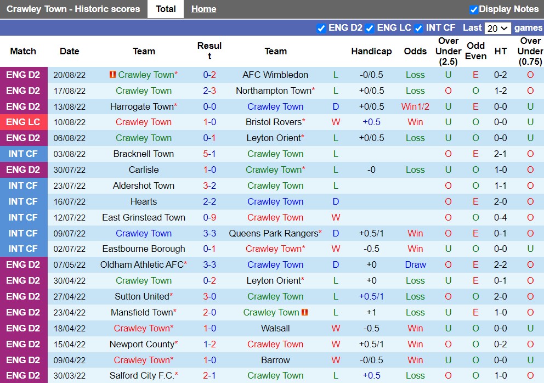Click the INT CF badge on the Eastbourne Borough row

[24, 249]
